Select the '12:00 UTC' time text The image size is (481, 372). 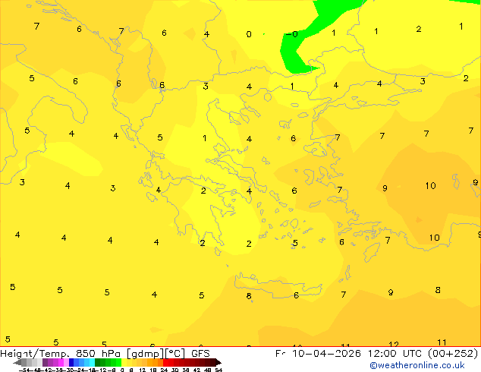click(x=395, y=353)
